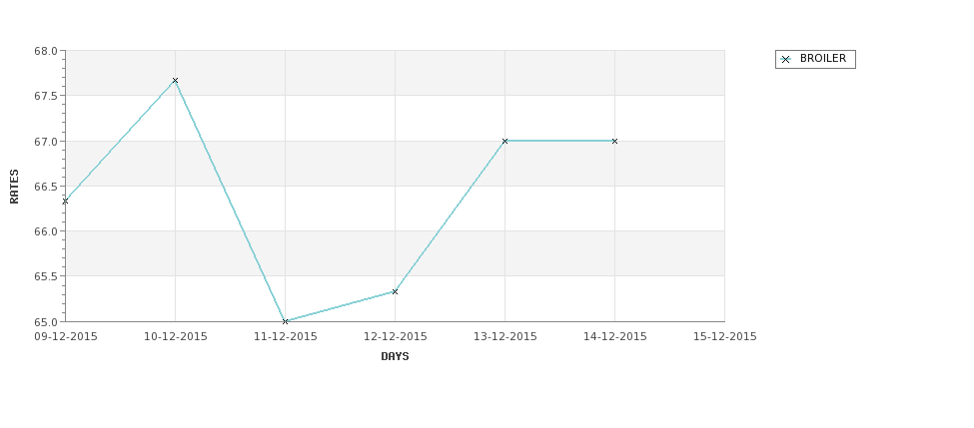Click the last data marker at 14-12-2015
Image resolution: width=974 pixels, height=428 pixels.
click(615, 141)
